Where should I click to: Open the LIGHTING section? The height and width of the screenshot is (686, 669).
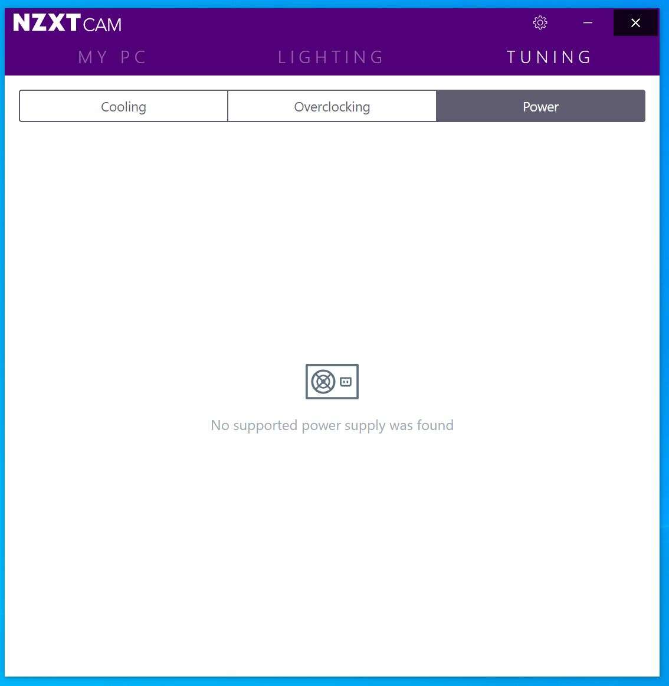coord(331,57)
